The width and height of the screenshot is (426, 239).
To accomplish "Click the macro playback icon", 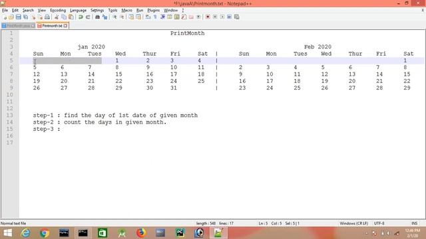I will tap(222, 17).
